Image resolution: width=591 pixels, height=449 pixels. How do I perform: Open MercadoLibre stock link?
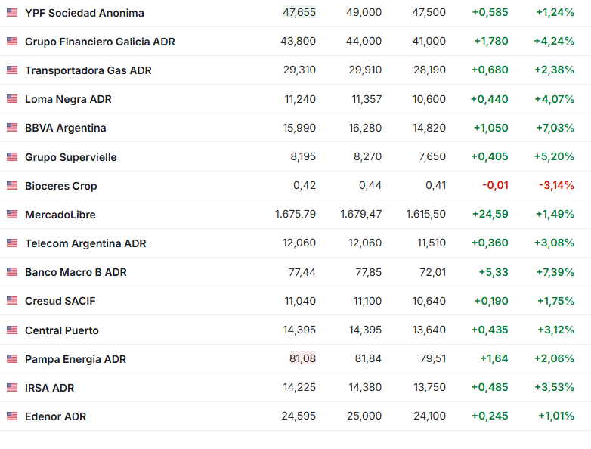(60, 215)
